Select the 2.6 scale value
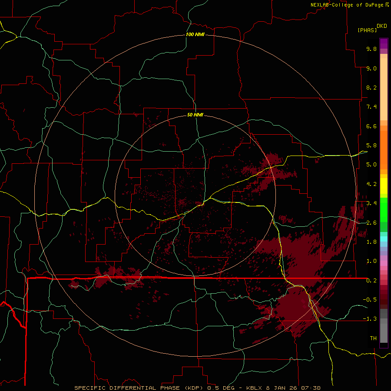This screenshot has width=391, height=391. pyautogui.click(x=371, y=223)
